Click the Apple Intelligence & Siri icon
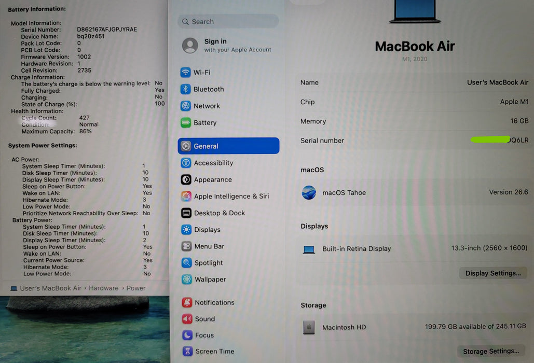 186,196
